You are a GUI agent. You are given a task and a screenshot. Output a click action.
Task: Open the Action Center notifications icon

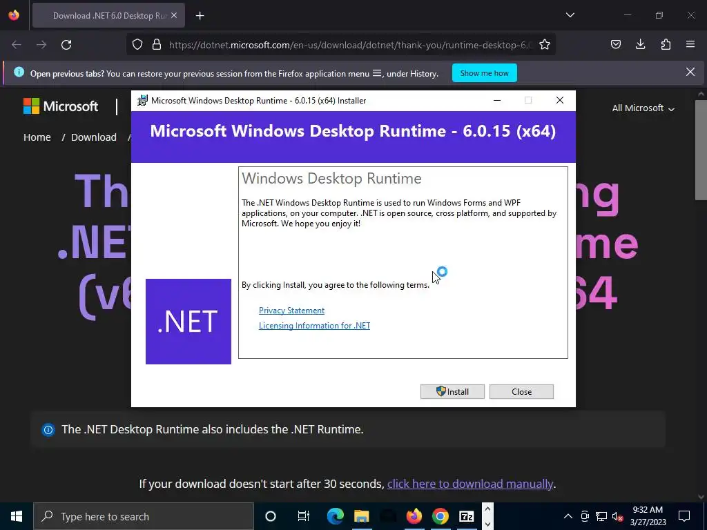click(x=684, y=516)
